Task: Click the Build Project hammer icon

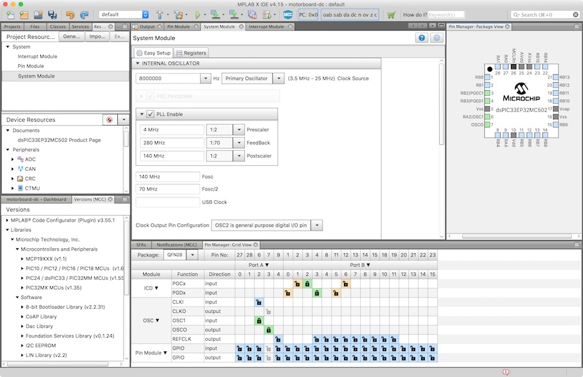Action: click(160, 15)
